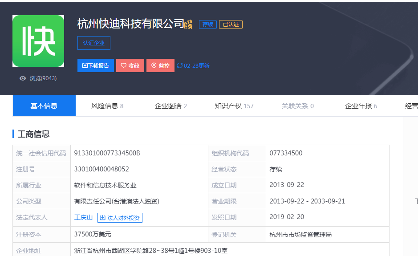This screenshot has height=256, width=418.
Task: Start monitoring with 监控 button
Action: click(x=161, y=65)
